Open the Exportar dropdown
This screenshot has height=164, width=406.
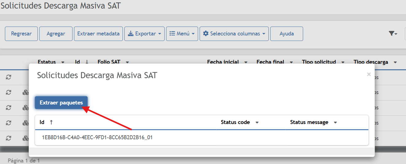click(x=144, y=34)
